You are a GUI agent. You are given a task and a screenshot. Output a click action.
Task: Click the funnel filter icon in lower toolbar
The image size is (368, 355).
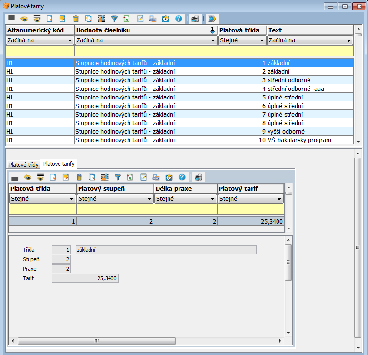coord(118,177)
